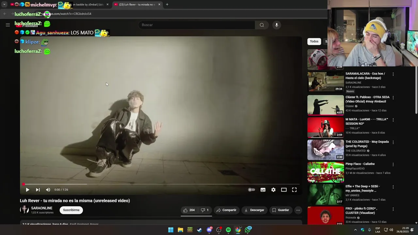Open options for Clúster OTRA SEDA video
The image size is (418, 235).
pos(393,98)
